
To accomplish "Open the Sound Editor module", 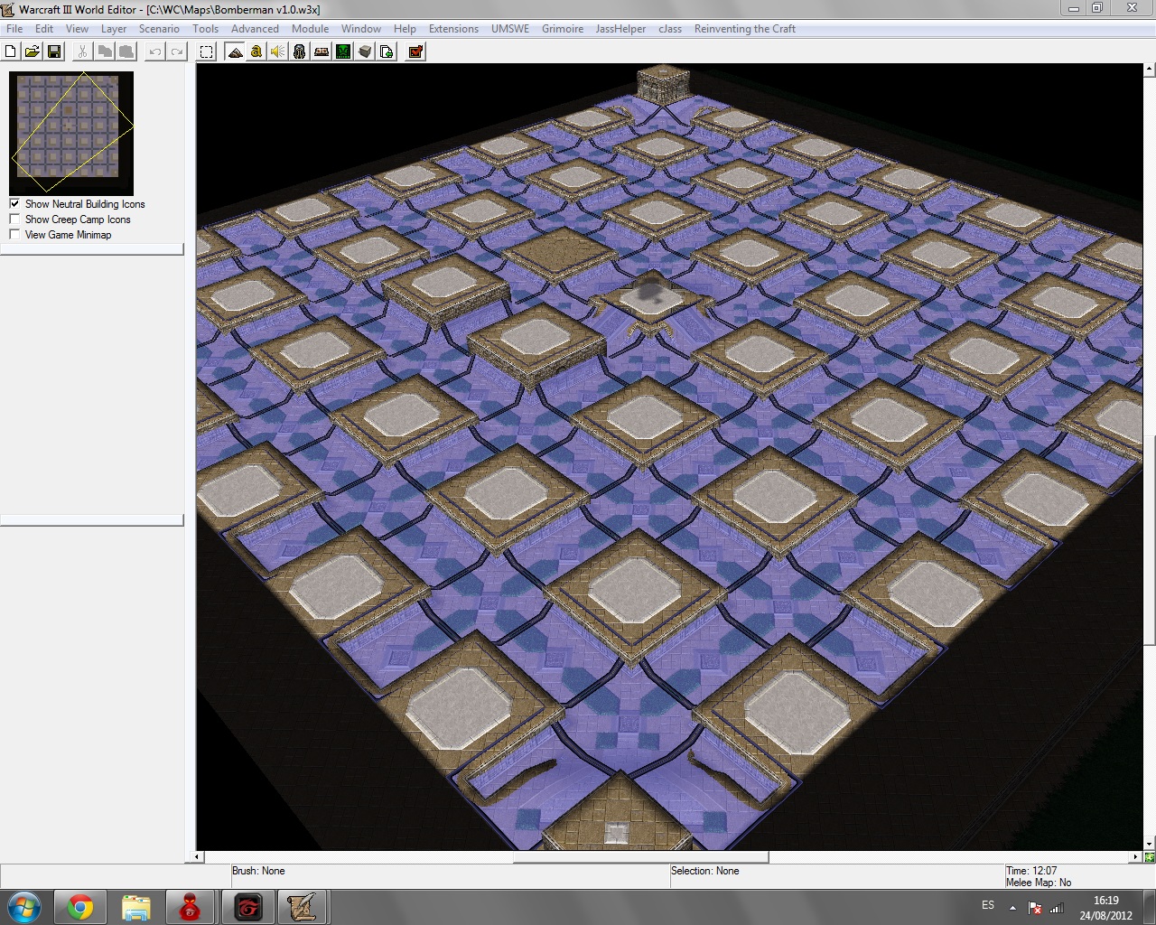I will pyautogui.click(x=278, y=51).
